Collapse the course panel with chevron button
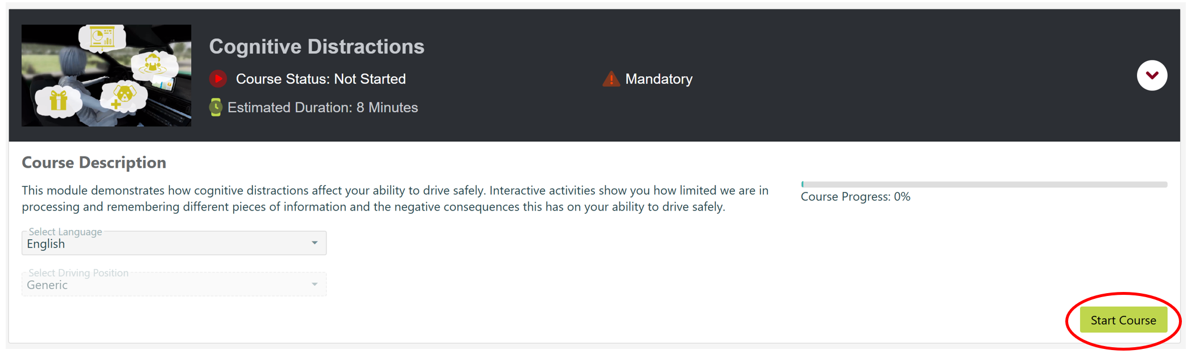 click(x=1152, y=75)
